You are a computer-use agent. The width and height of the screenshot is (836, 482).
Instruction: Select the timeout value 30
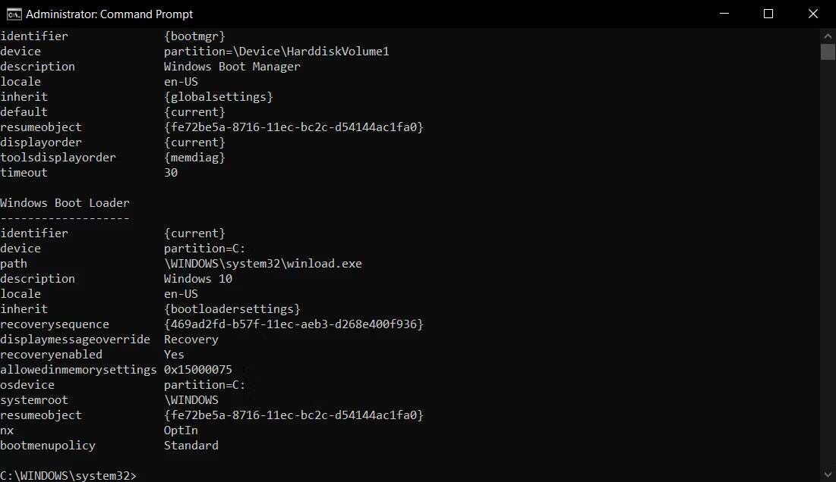(x=171, y=172)
